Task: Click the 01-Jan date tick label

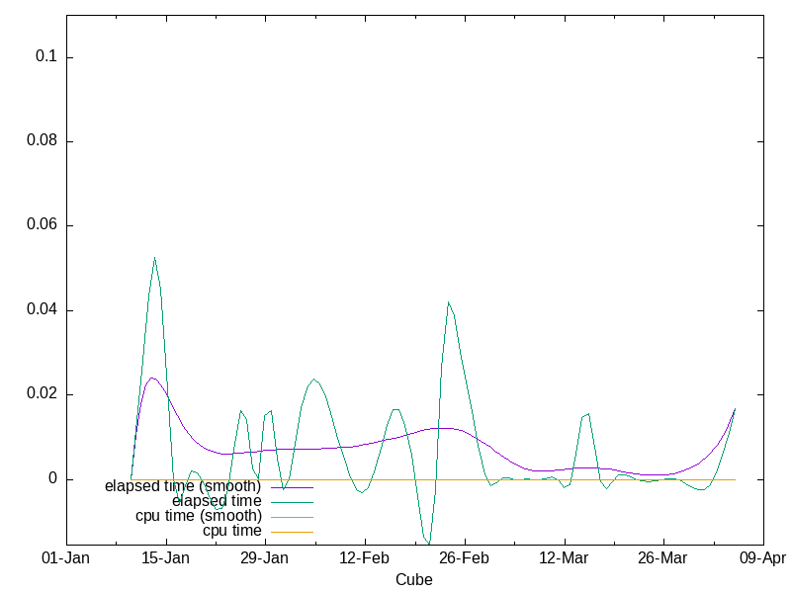Action: click(x=67, y=558)
